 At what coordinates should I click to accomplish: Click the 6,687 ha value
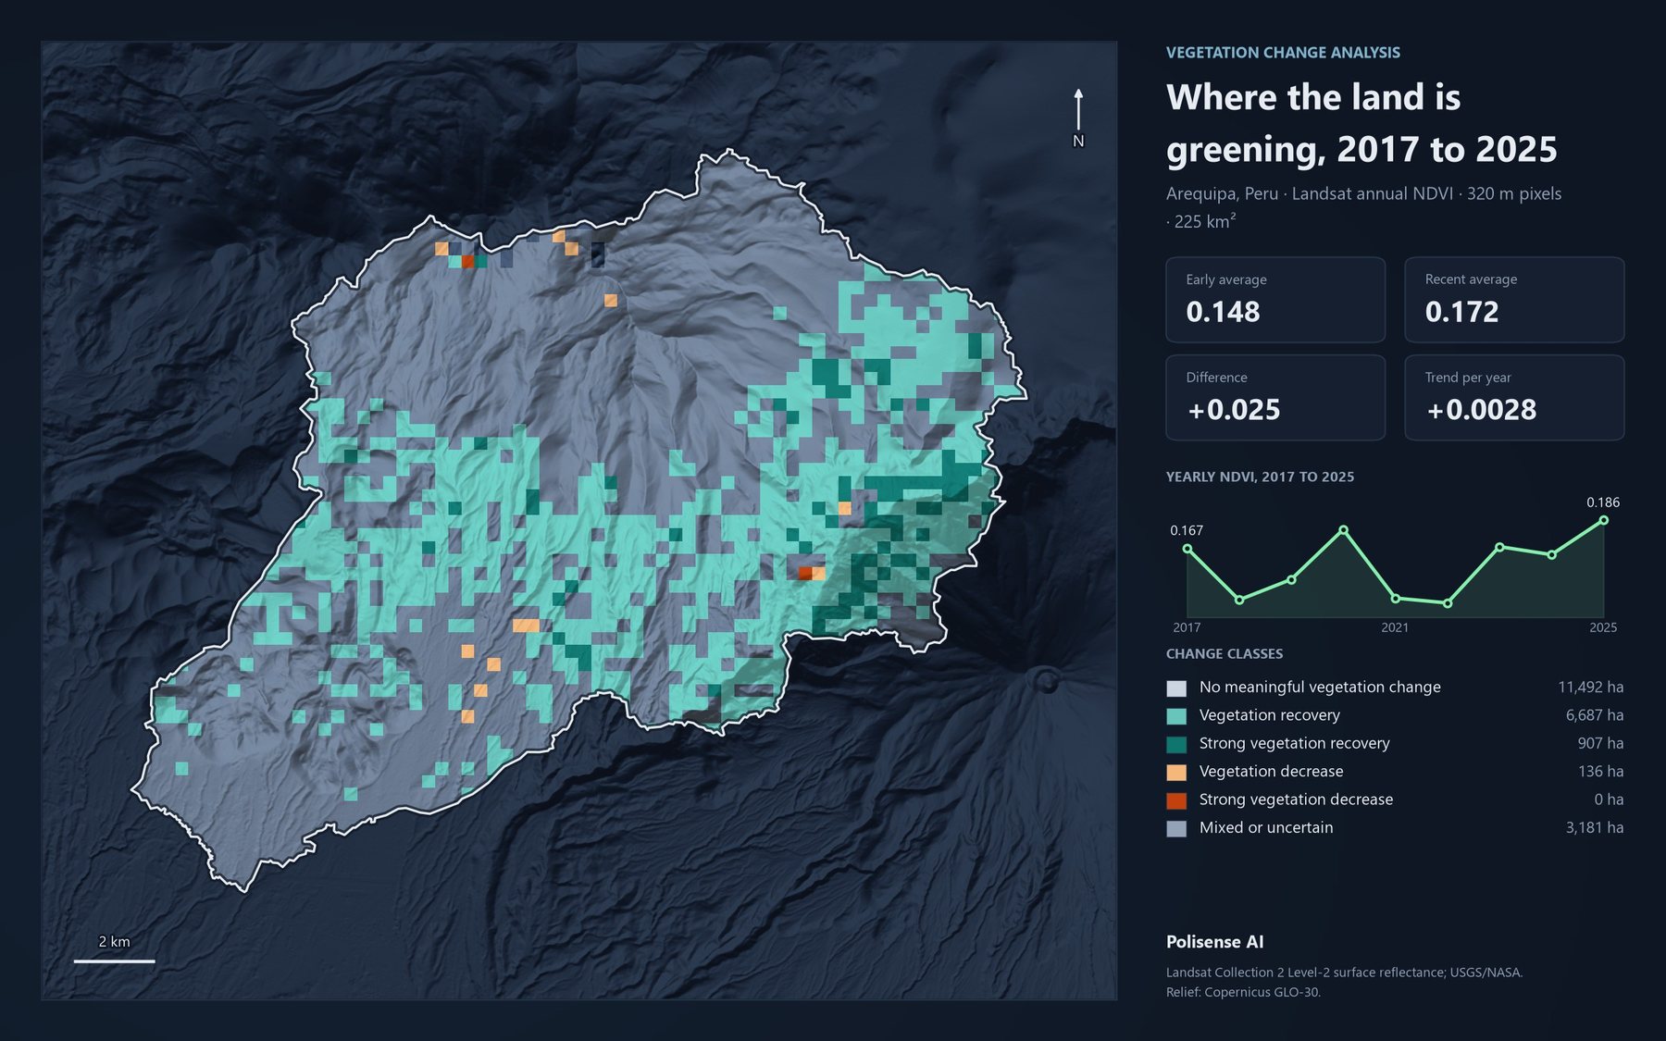[x=1595, y=715]
